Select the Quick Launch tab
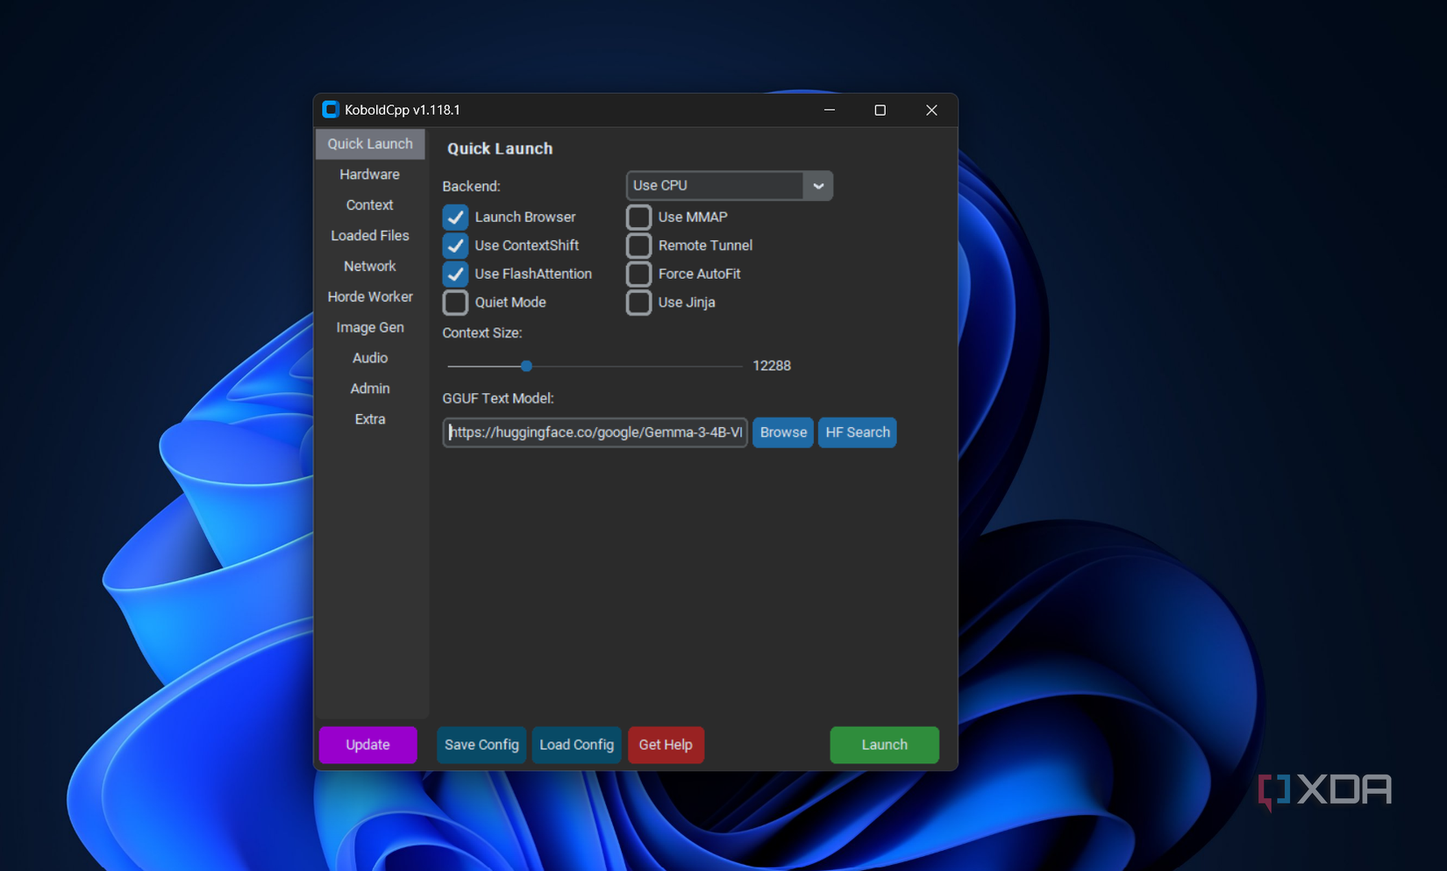 click(x=370, y=144)
